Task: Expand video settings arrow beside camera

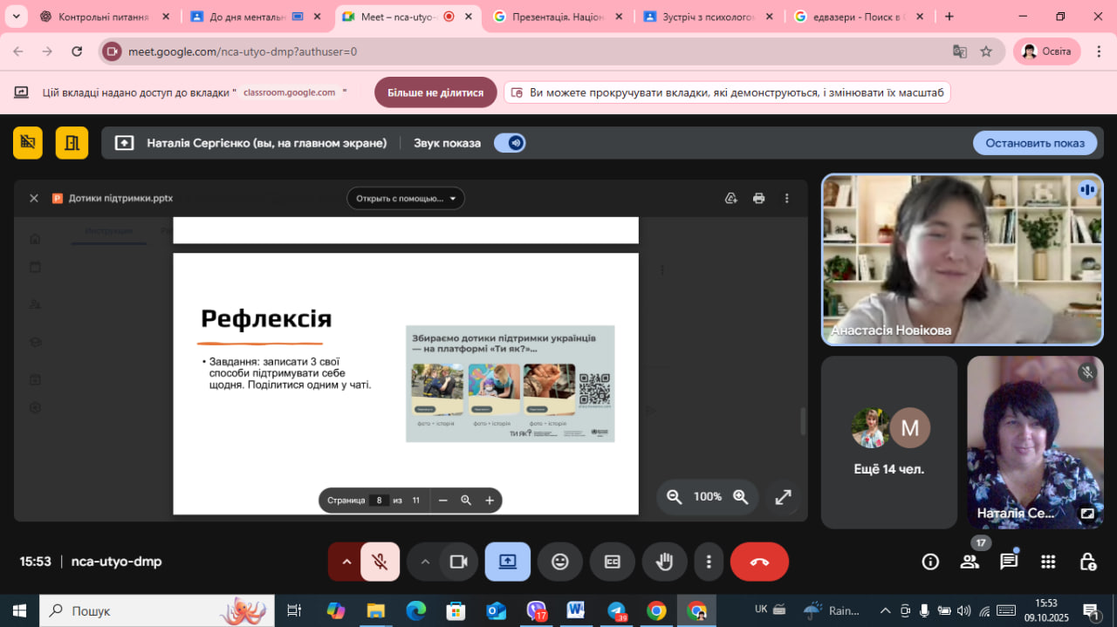Action: click(426, 562)
